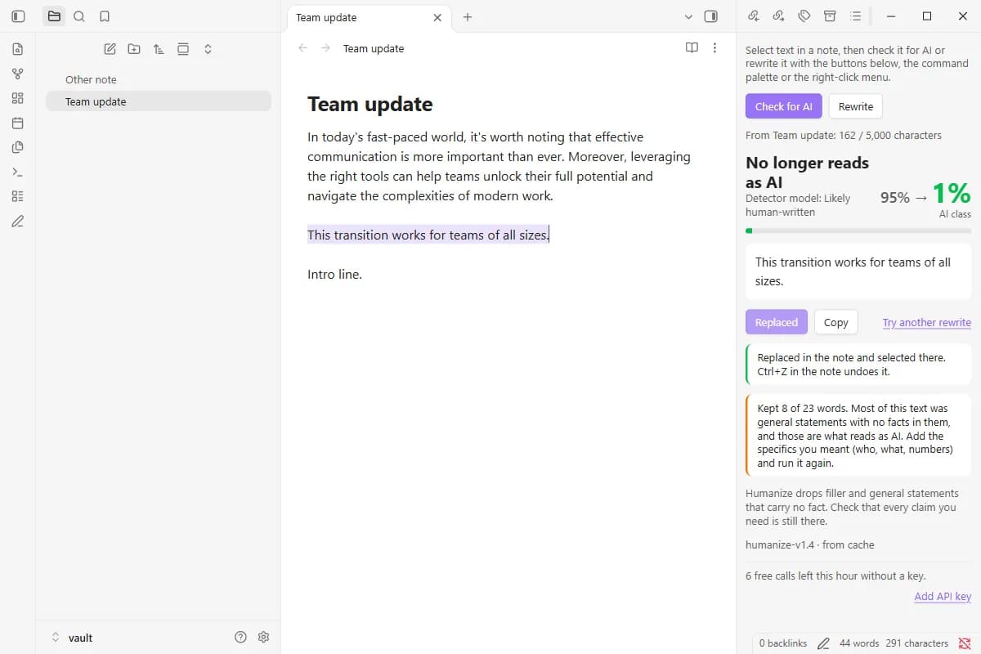Click the Check for AI button

[x=783, y=106]
